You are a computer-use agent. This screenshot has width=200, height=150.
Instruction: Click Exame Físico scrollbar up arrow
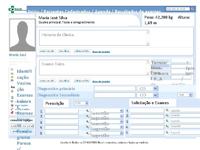click(x=148, y=62)
